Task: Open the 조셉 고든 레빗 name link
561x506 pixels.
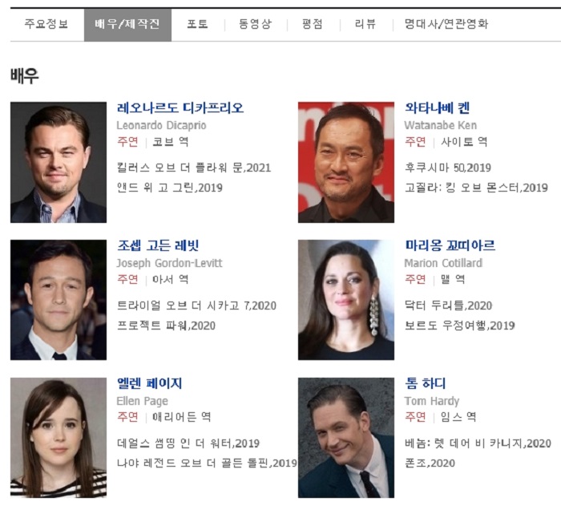Action: point(158,245)
